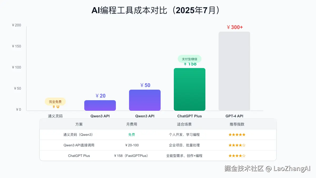Select the GPT-4 API axis label
Screen dimensions: 316x178
point(234,116)
